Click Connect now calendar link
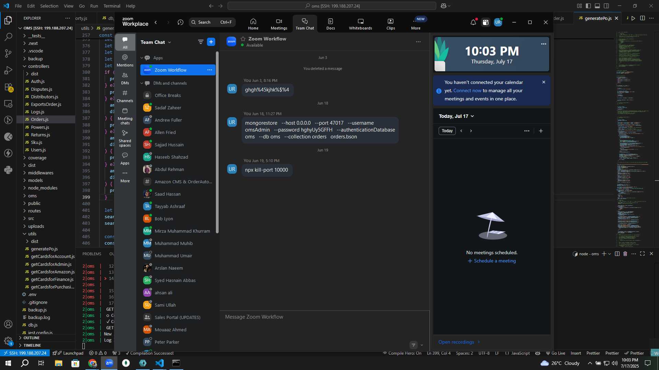This screenshot has width=659, height=370. coord(467,90)
